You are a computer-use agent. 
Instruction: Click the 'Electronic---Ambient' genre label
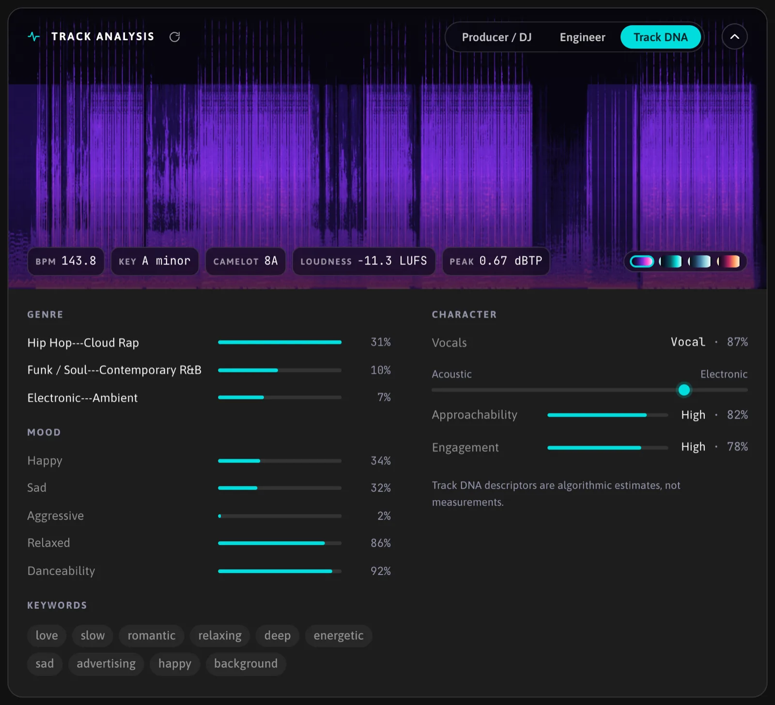tap(82, 398)
